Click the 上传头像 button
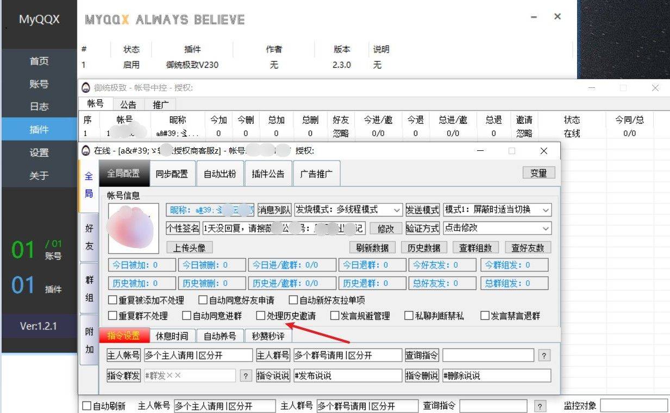Image resolution: width=670 pixels, height=413 pixels. 189,247
